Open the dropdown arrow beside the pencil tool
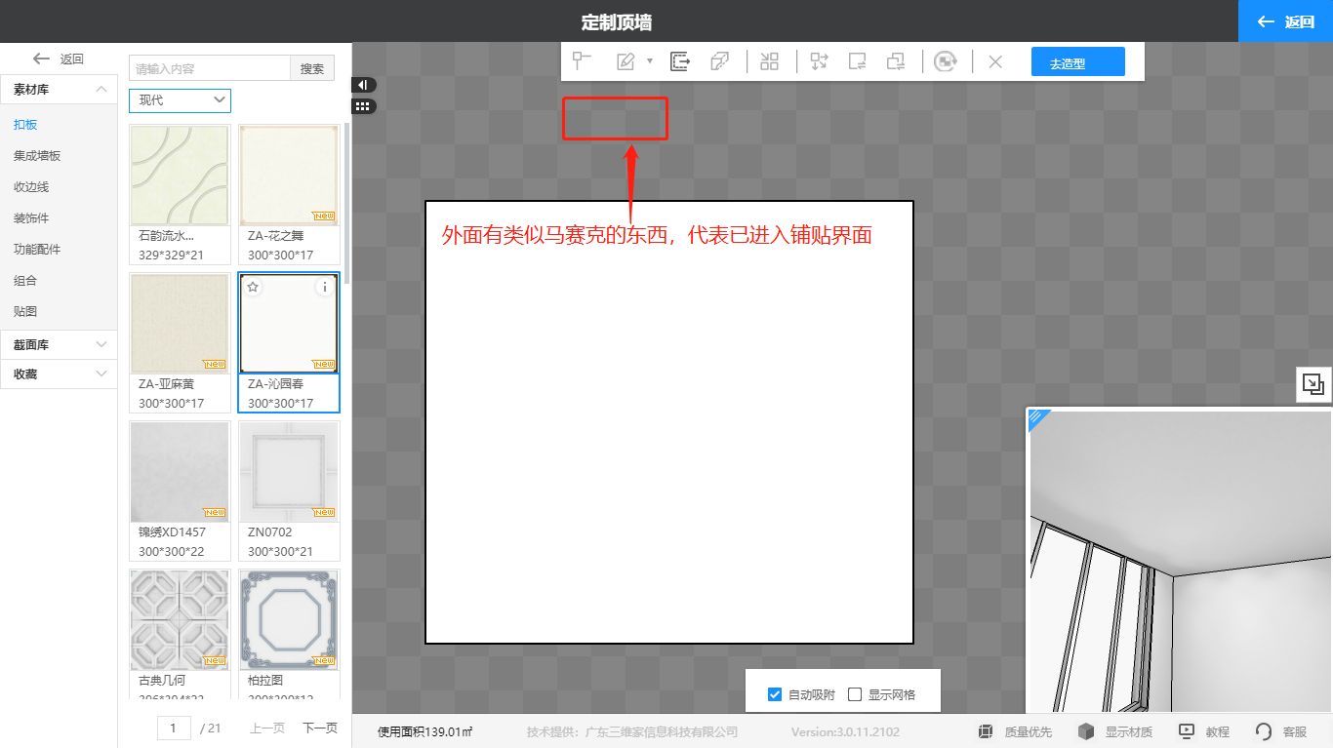Screen dimensions: 1333x748 point(650,61)
